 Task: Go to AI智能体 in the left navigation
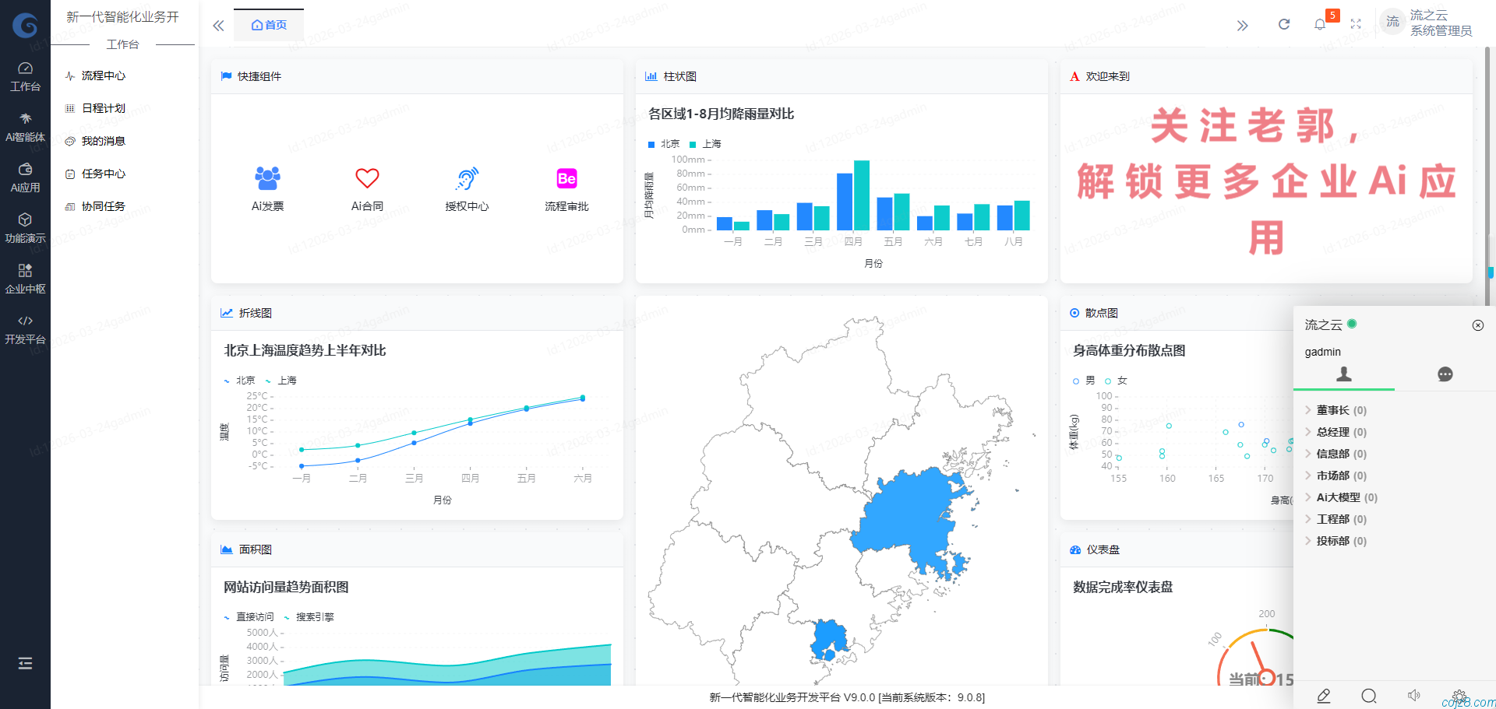(x=25, y=127)
